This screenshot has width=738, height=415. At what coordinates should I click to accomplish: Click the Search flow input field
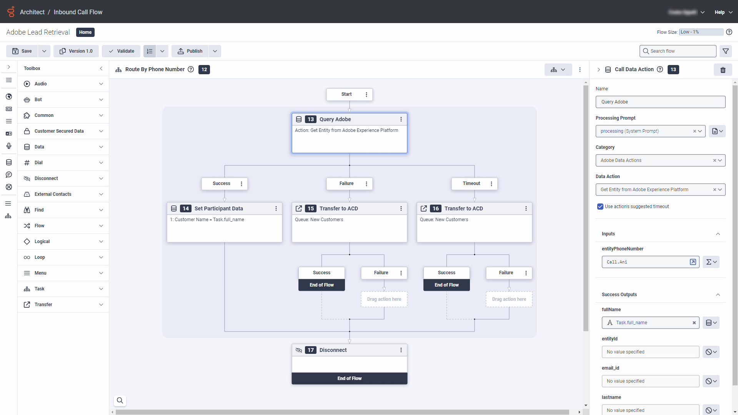678,51
